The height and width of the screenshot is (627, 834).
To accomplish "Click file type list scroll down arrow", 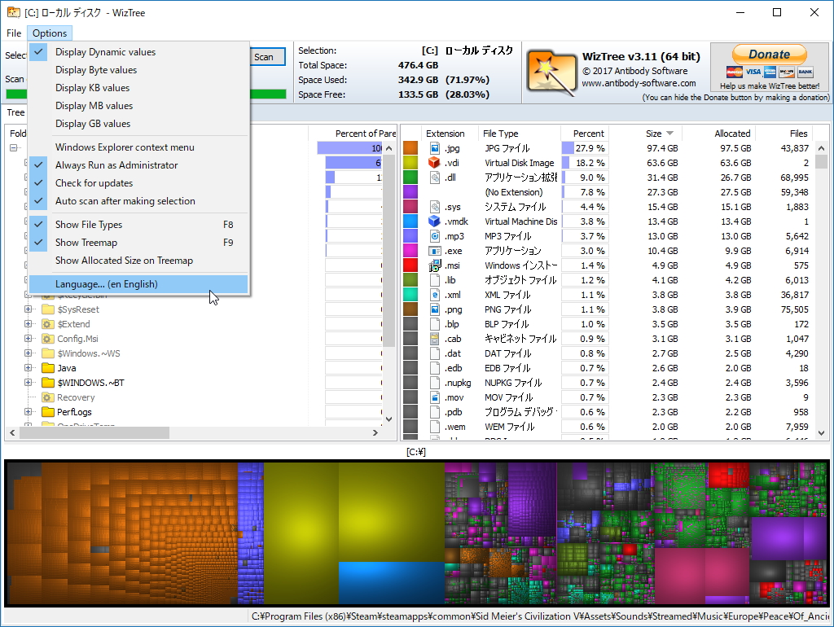I will tap(821, 433).
